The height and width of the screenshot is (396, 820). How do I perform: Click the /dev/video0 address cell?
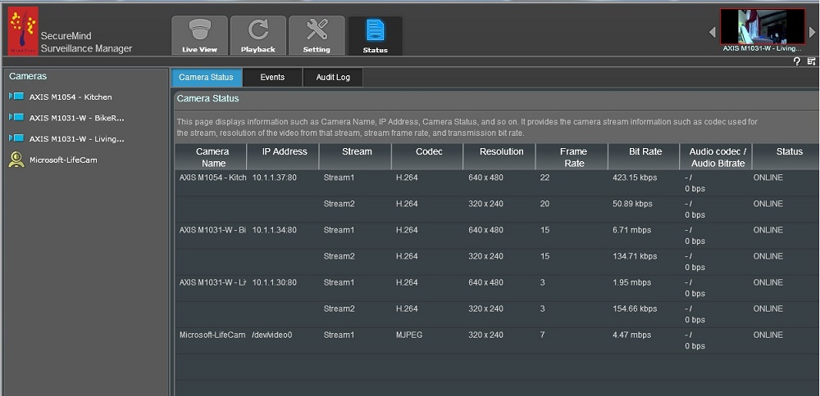[x=272, y=335]
